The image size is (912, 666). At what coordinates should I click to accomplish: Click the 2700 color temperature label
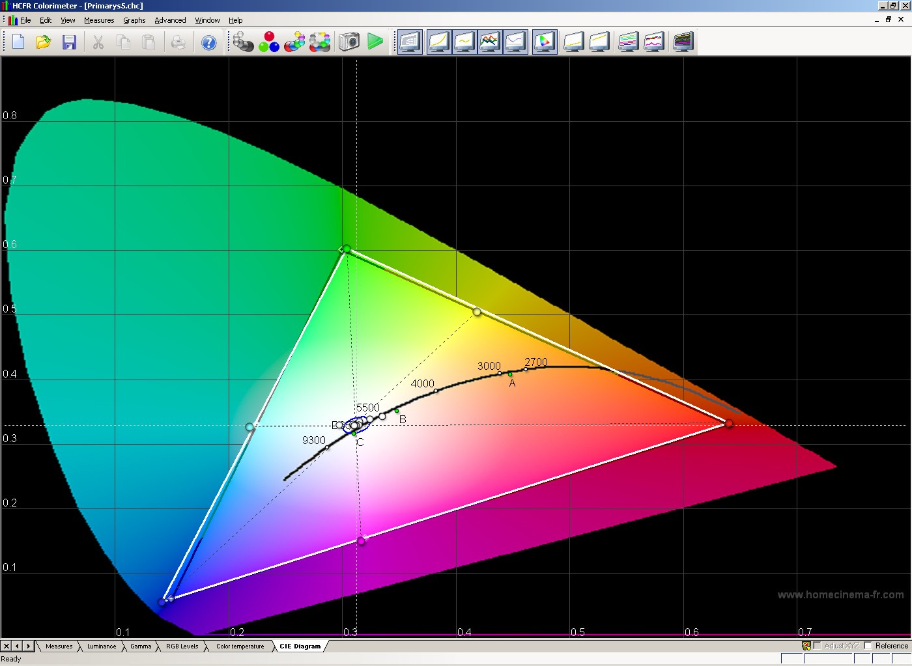(536, 362)
